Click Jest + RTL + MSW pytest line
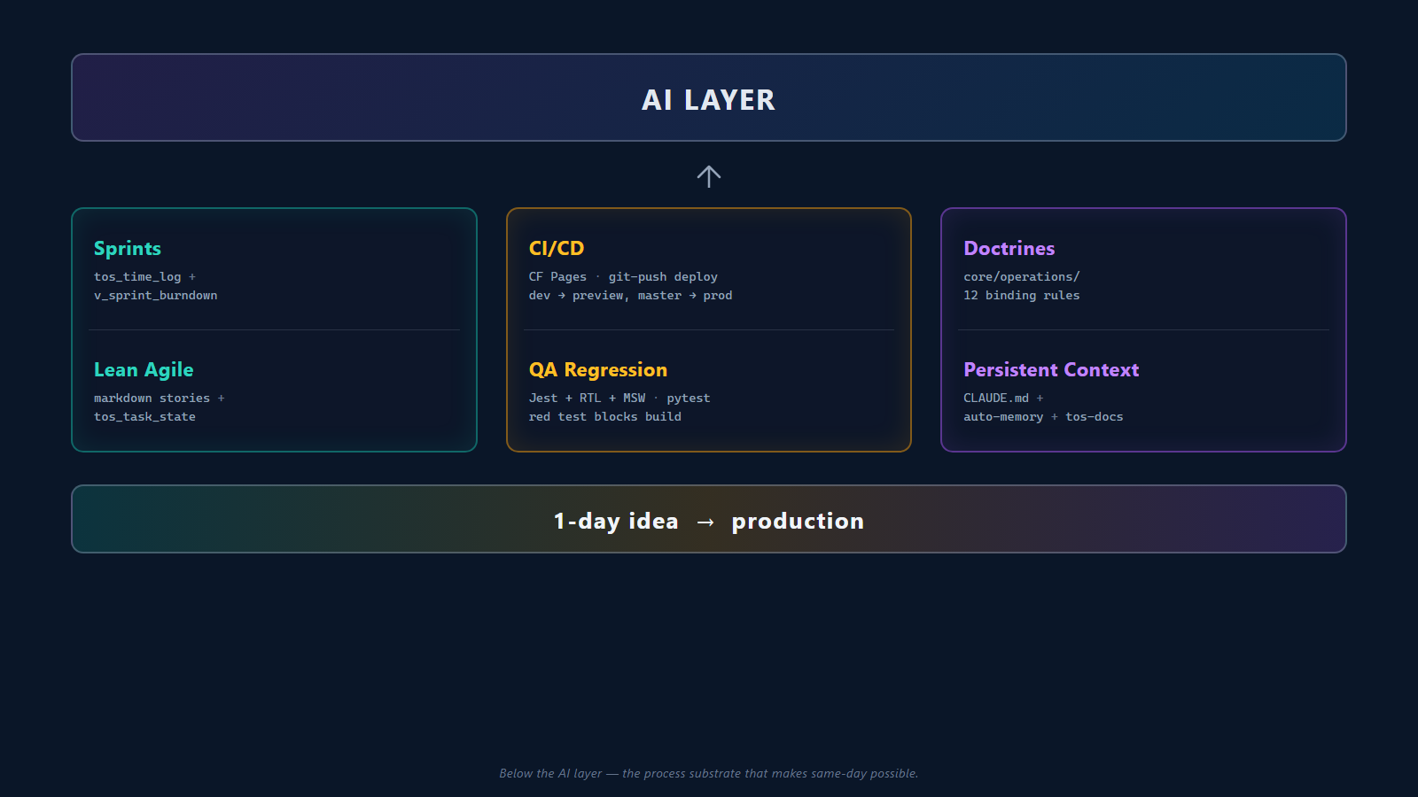 (619, 398)
